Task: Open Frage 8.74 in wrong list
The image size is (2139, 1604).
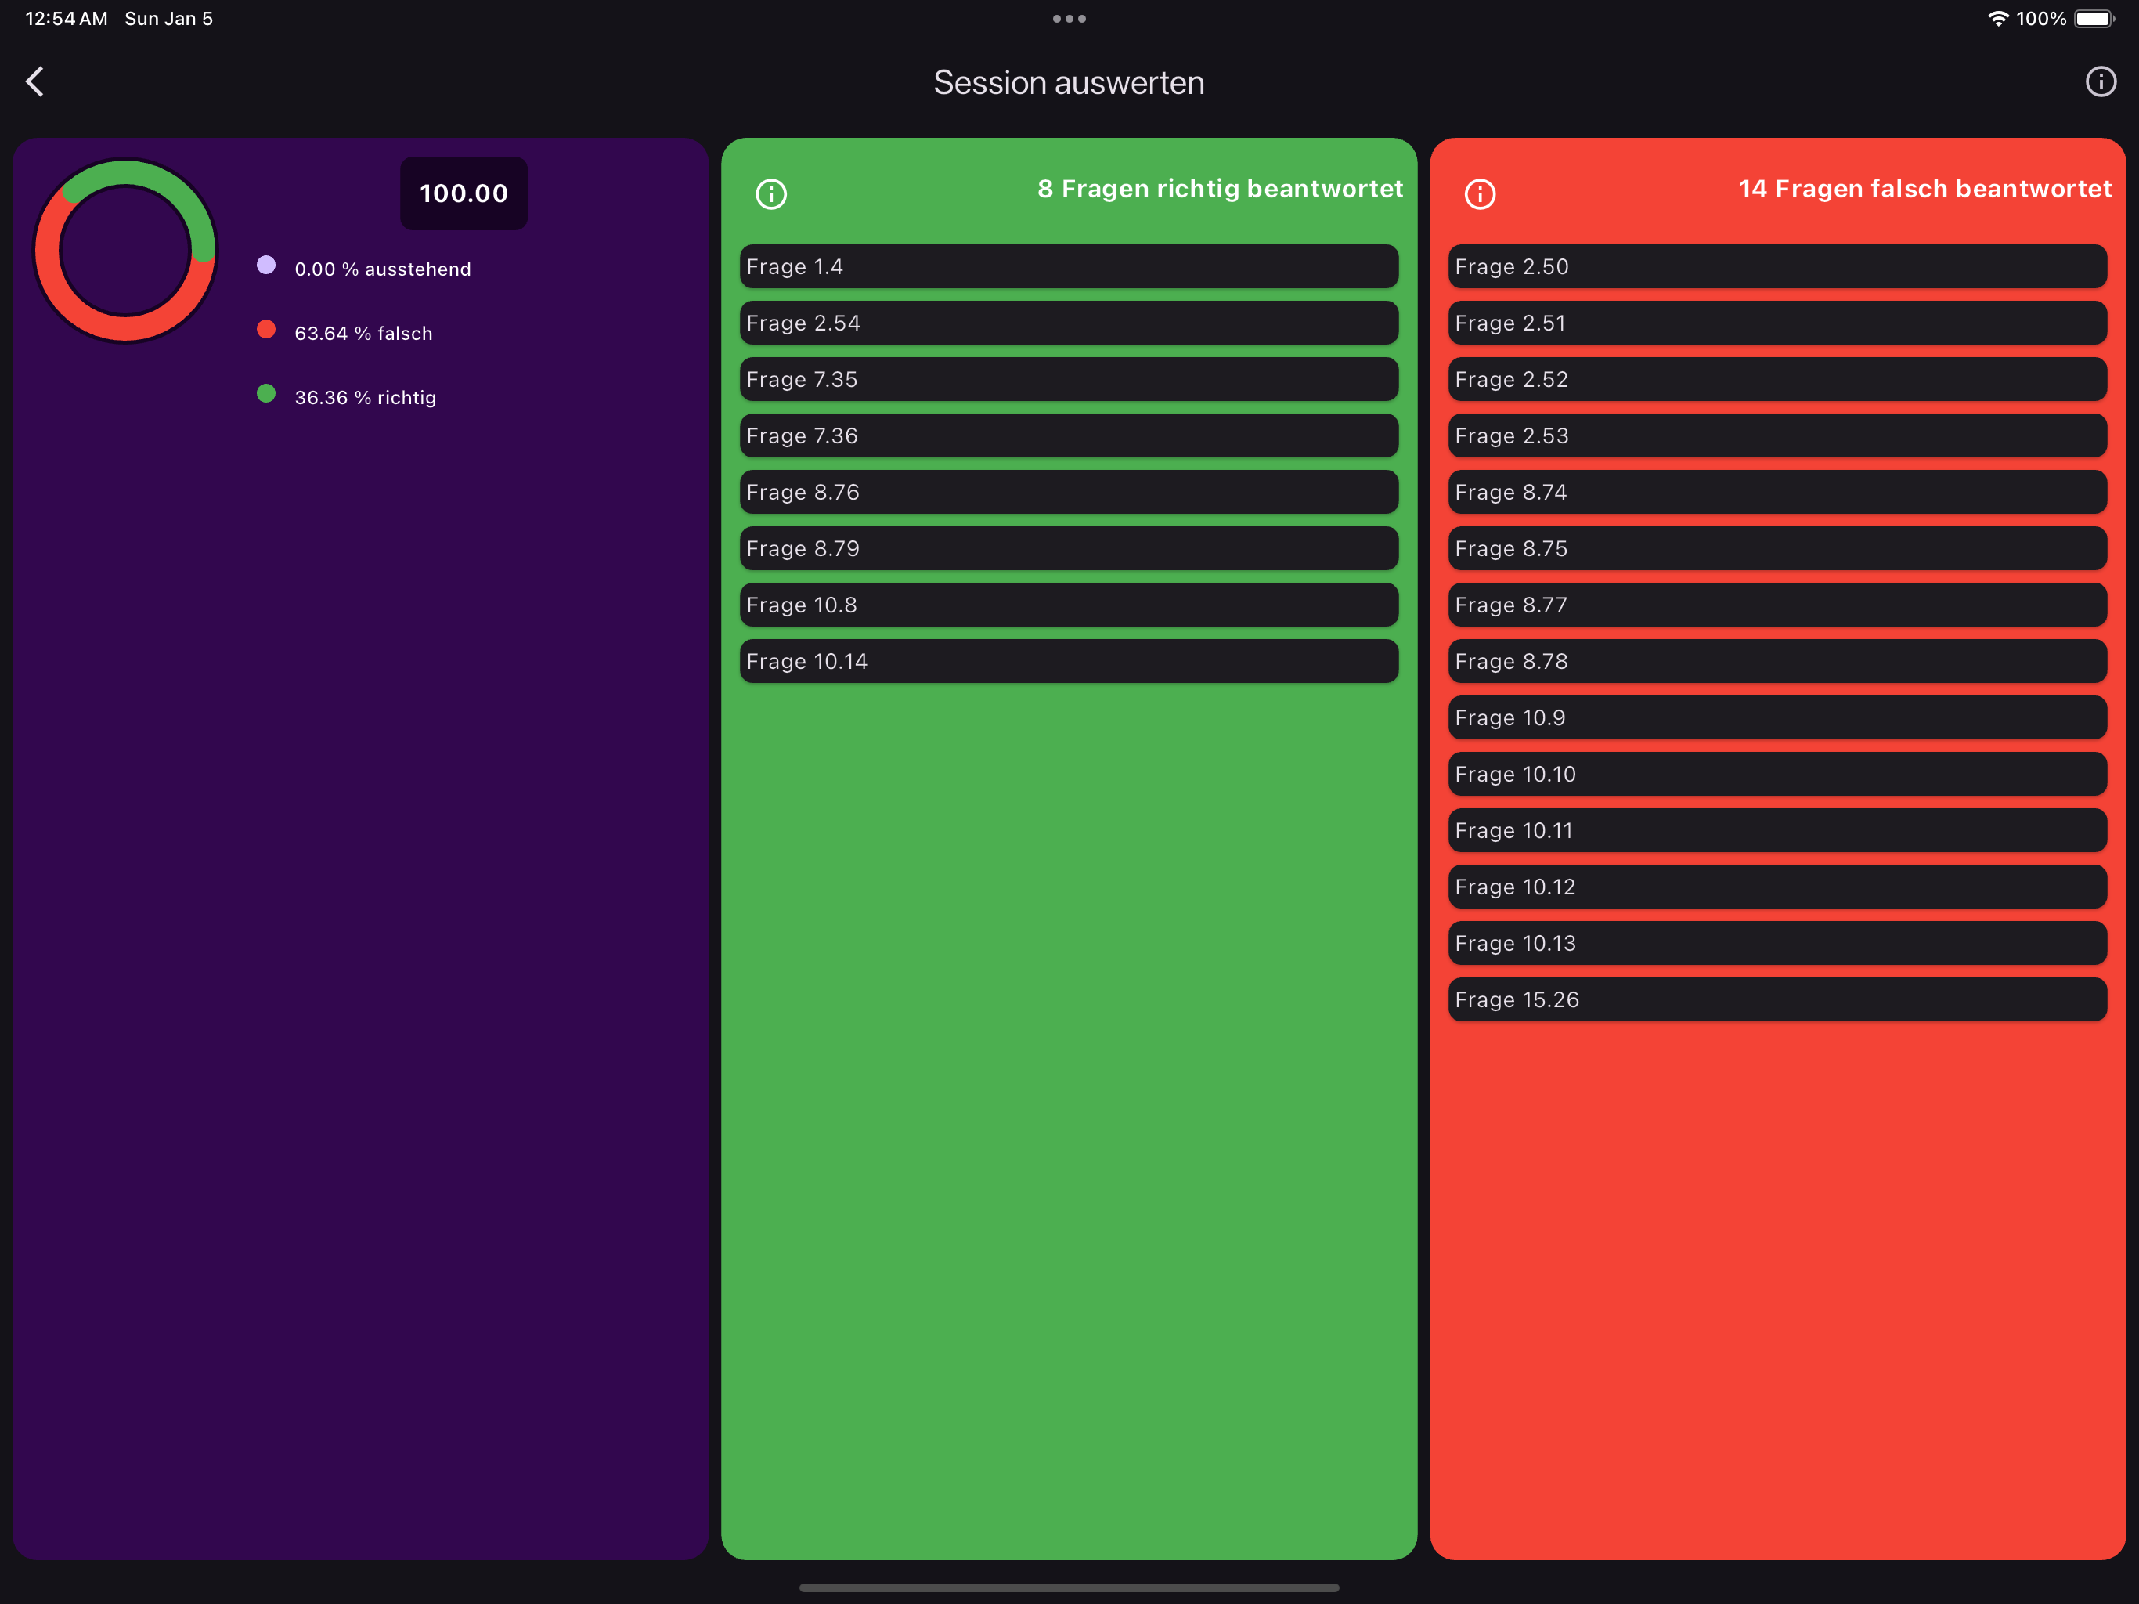Action: pyautogui.click(x=1777, y=491)
